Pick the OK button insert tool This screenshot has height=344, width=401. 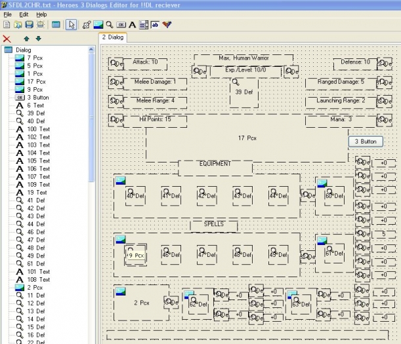121,25
